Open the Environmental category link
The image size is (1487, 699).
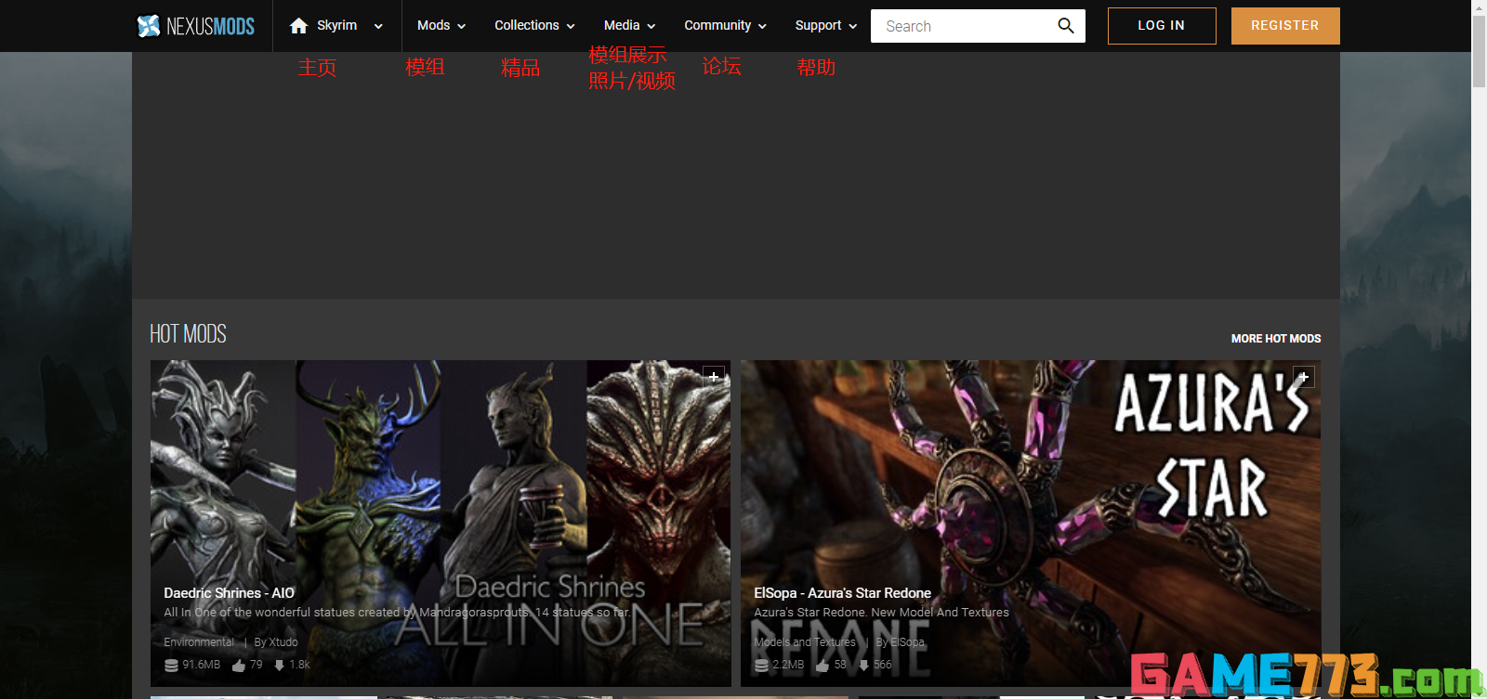[199, 642]
